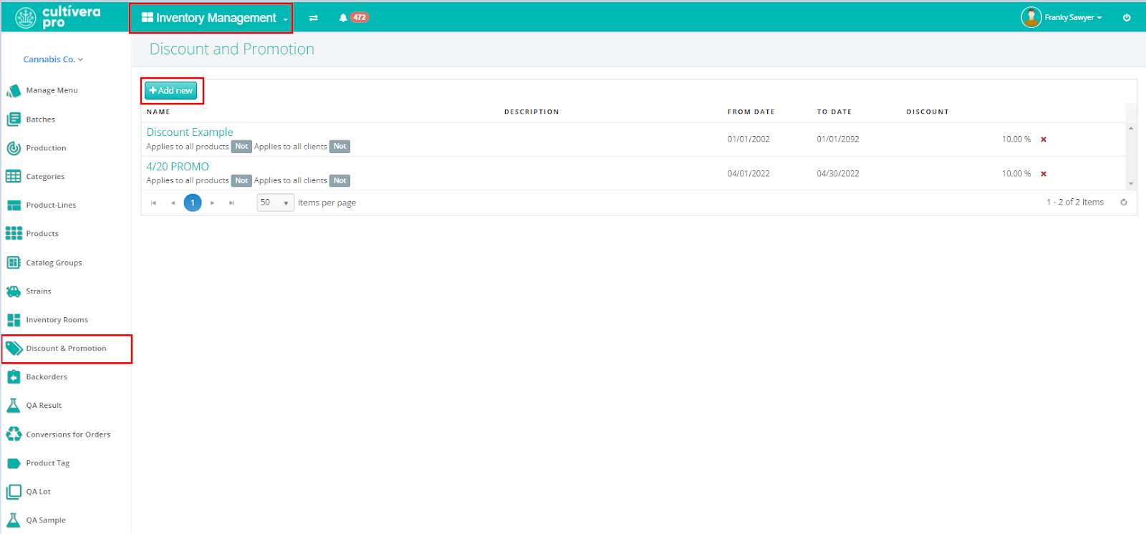Image resolution: width=1146 pixels, height=534 pixels.
Task: Select page 1 in pager
Action: tap(193, 203)
